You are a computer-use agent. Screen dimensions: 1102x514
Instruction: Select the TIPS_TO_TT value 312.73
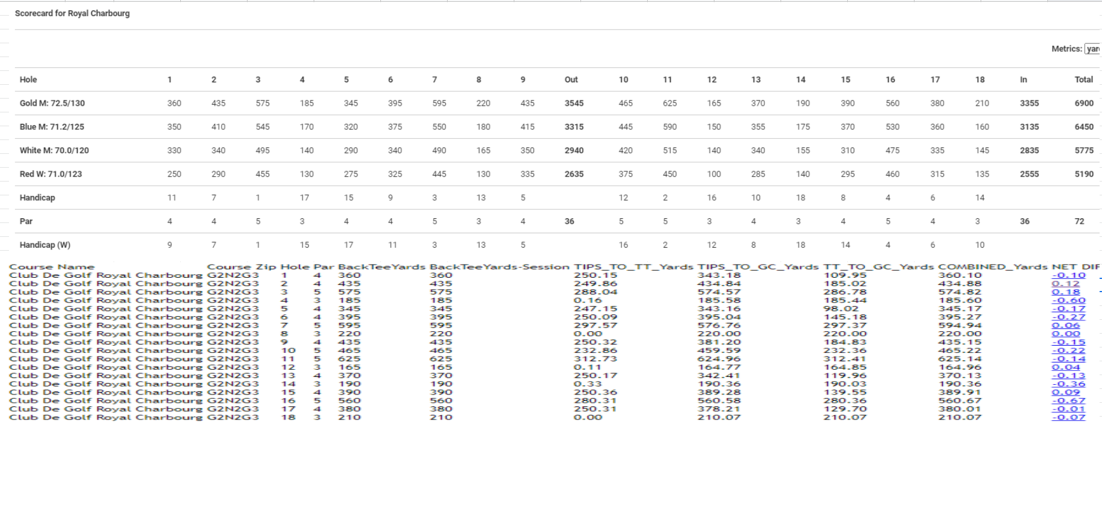click(595, 359)
